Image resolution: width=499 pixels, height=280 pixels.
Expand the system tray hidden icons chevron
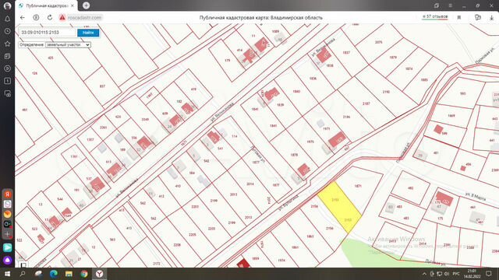[424, 274]
